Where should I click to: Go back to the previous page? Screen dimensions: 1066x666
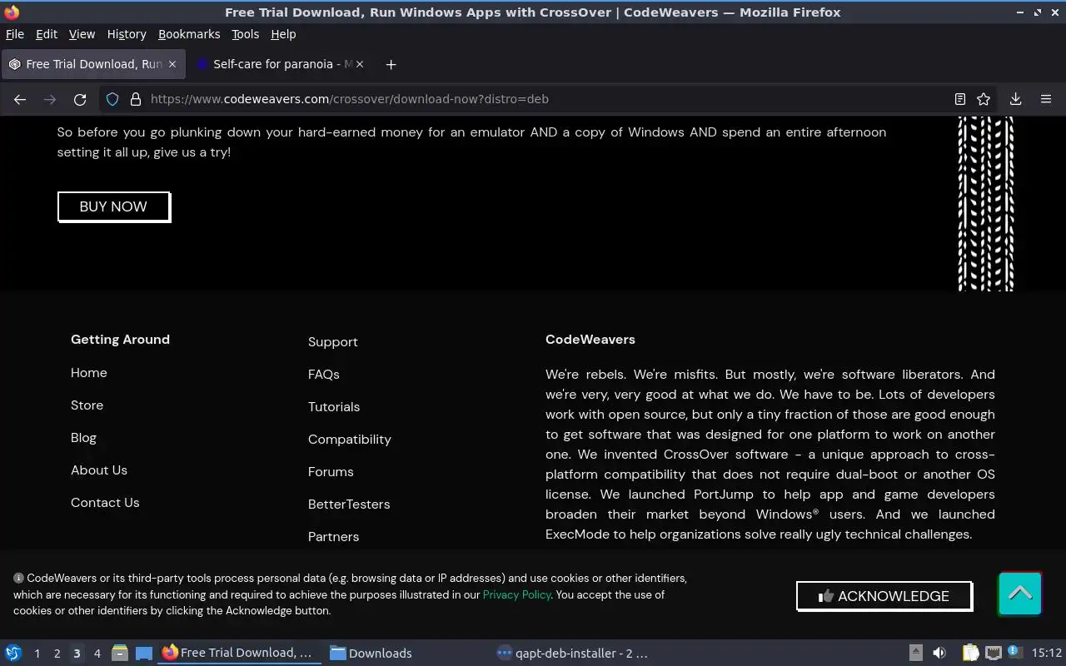coord(20,99)
